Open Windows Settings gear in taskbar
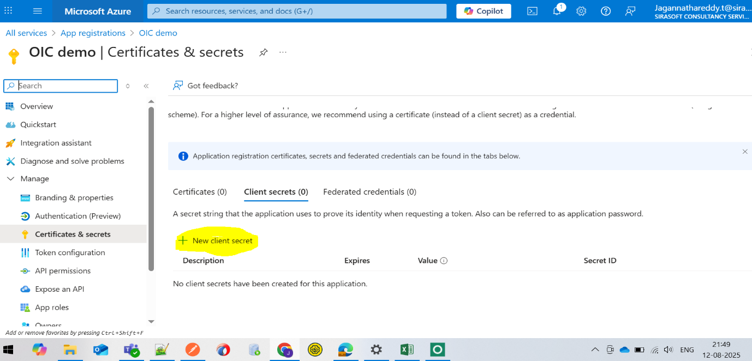The height and width of the screenshot is (361, 752). pos(376,350)
